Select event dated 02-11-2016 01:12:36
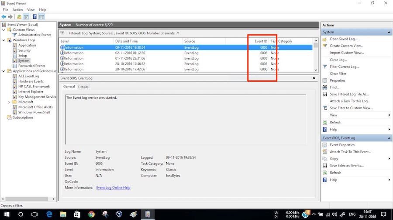Image resolution: width=393 pixels, height=220 pixels. pos(186,53)
